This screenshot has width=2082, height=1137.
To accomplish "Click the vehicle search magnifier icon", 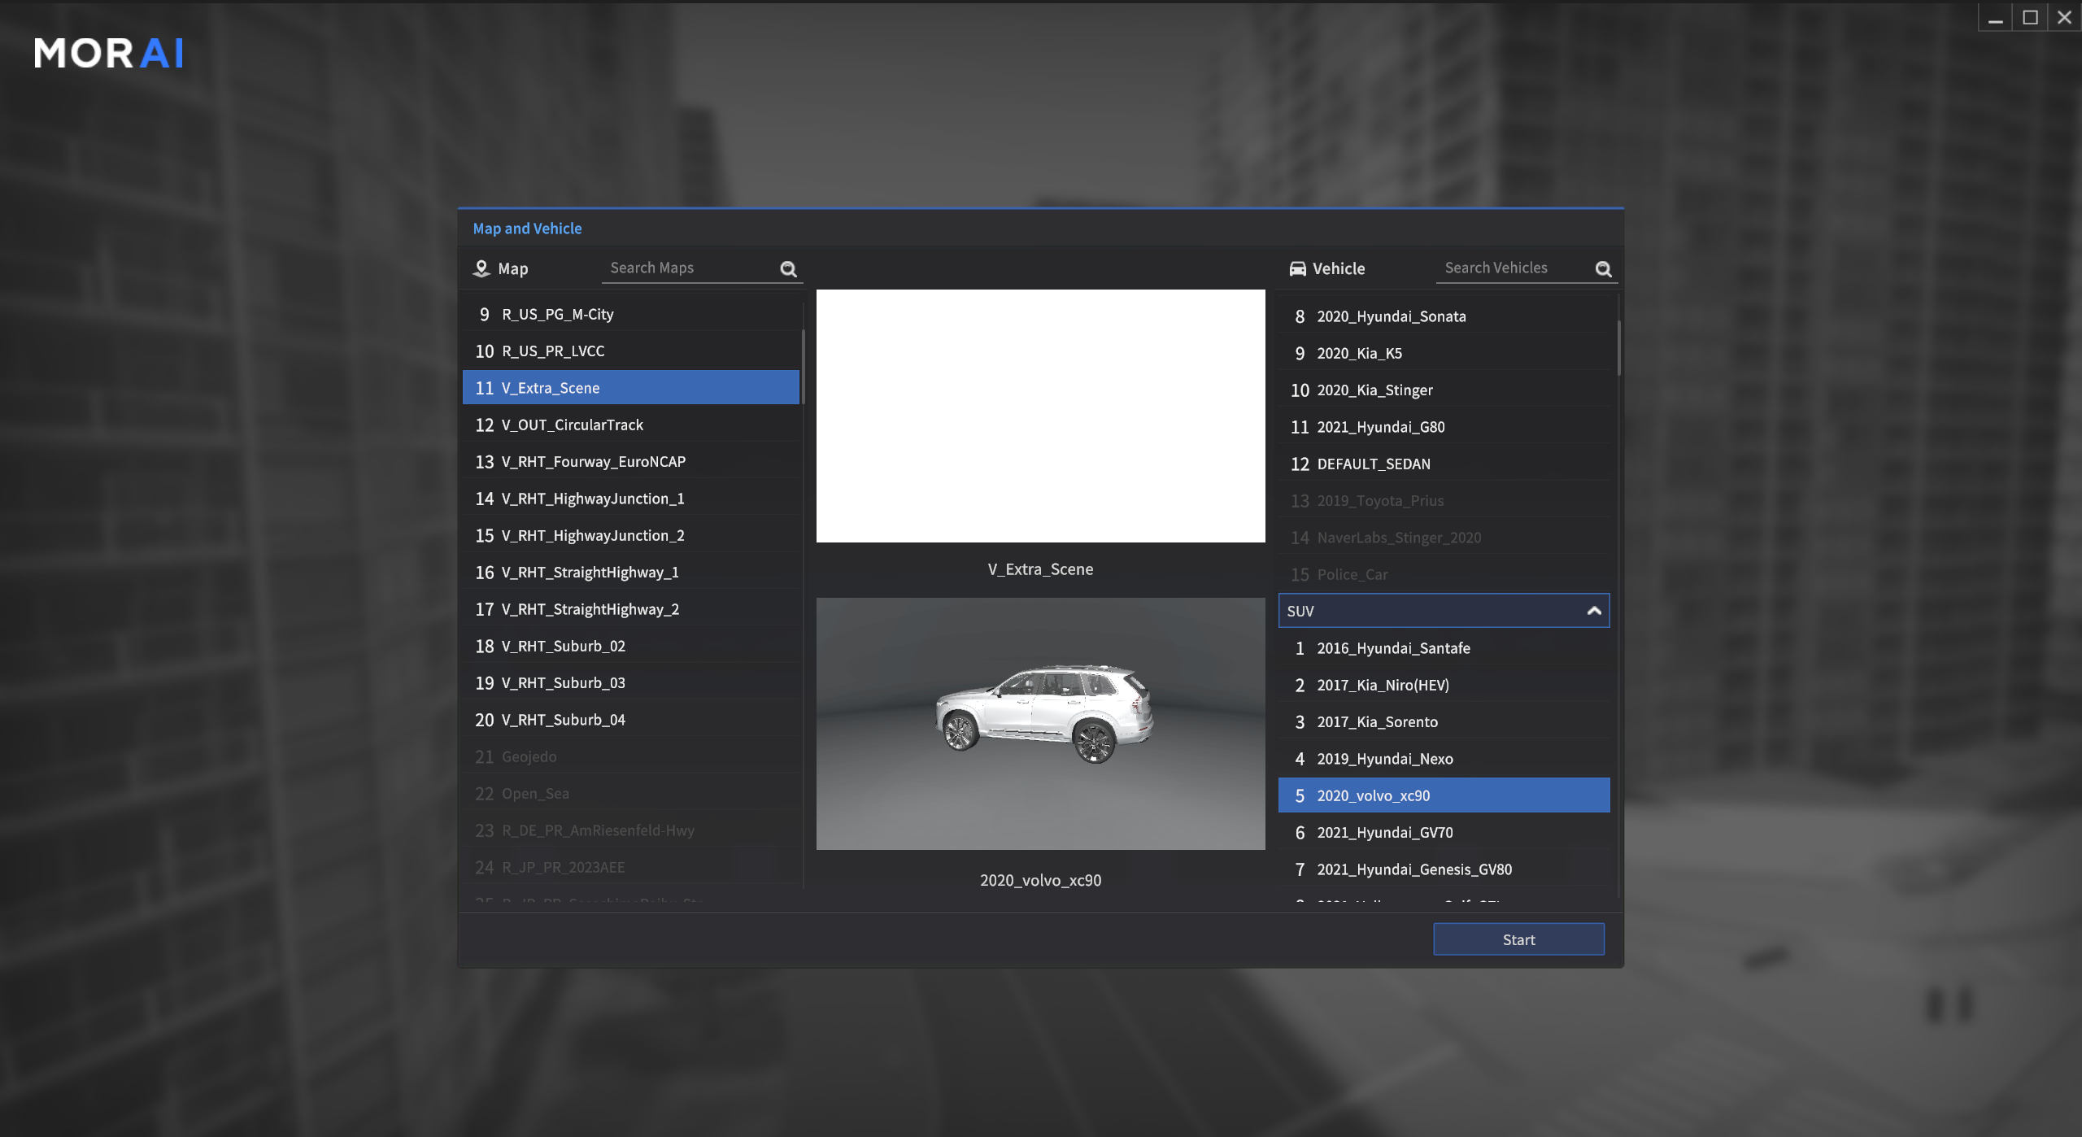I will click(1603, 269).
